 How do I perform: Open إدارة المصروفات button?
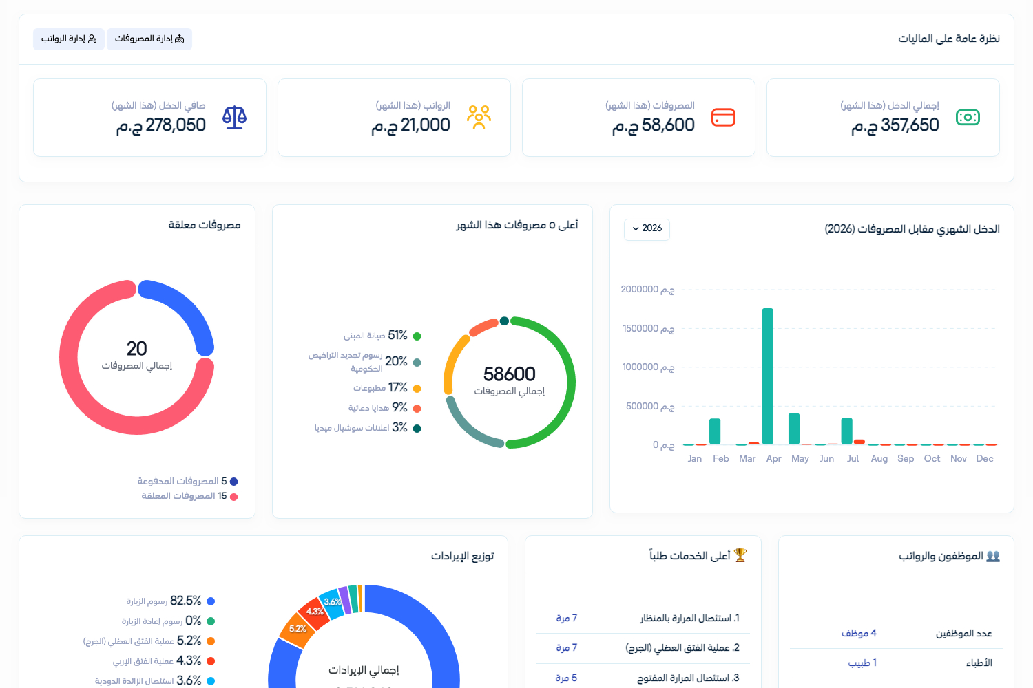click(149, 39)
